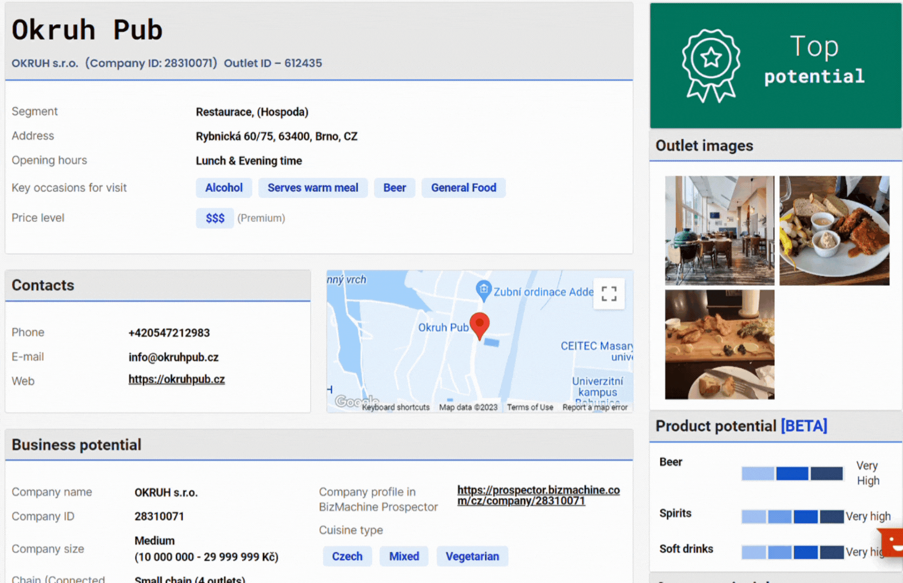Click the Okruh Pub label on map

tap(443, 328)
